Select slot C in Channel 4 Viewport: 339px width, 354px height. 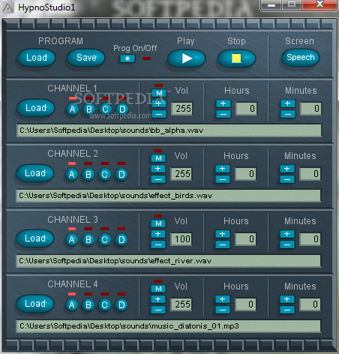pos(105,305)
